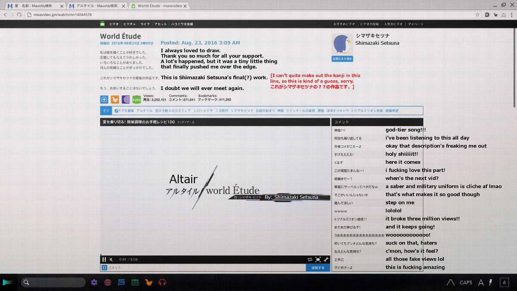The image size is (517, 291).
Task: Click the browser reload icon
Action: pos(19,14)
